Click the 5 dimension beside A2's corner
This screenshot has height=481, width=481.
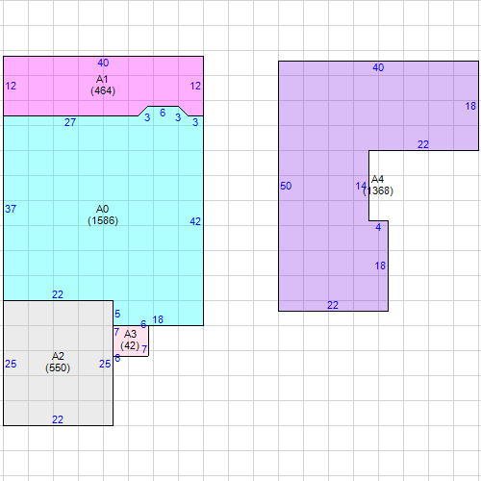click(x=117, y=314)
